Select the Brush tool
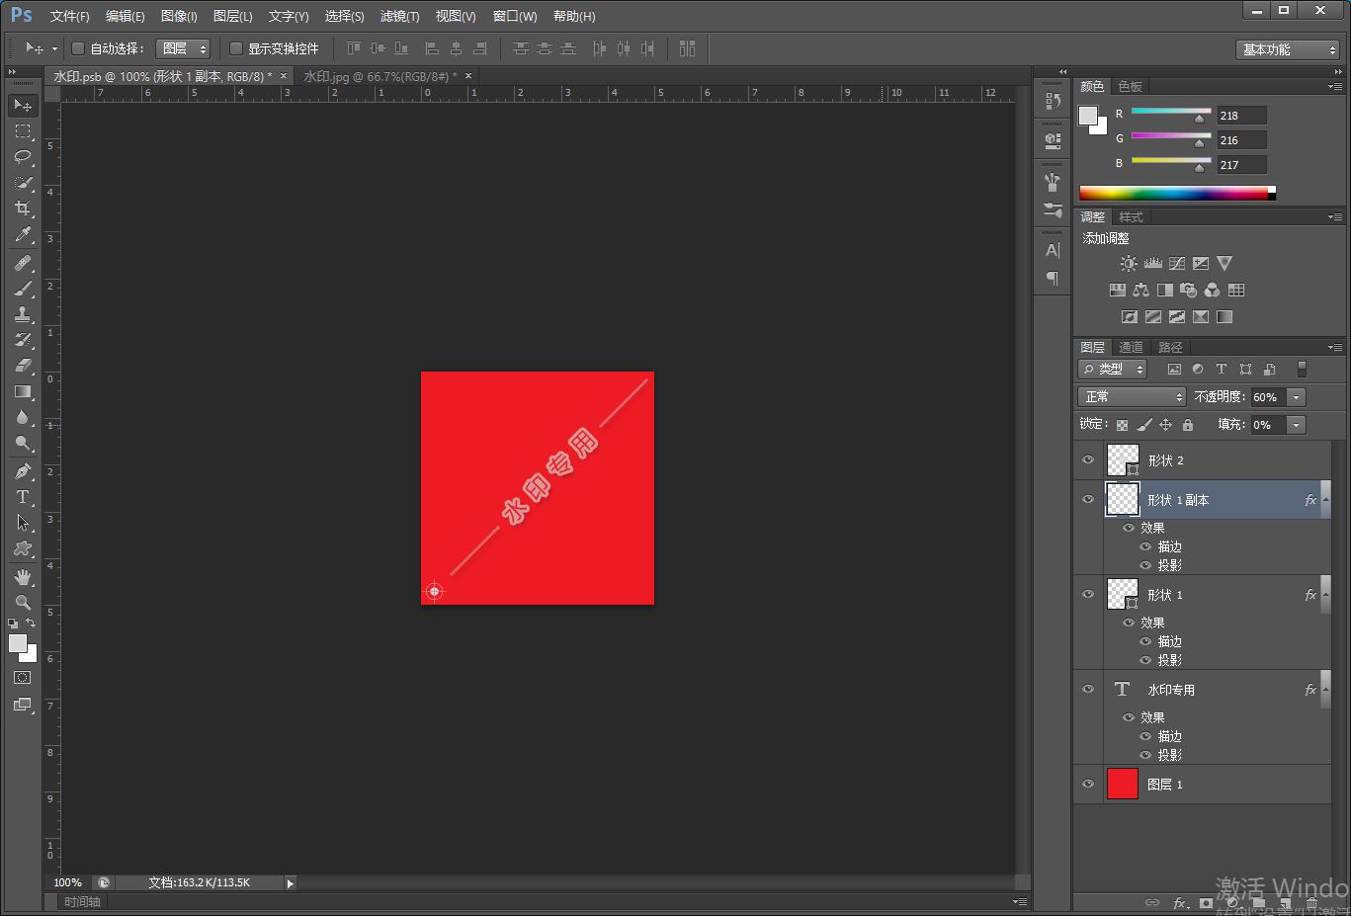1351x916 pixels. click(23, 289)
